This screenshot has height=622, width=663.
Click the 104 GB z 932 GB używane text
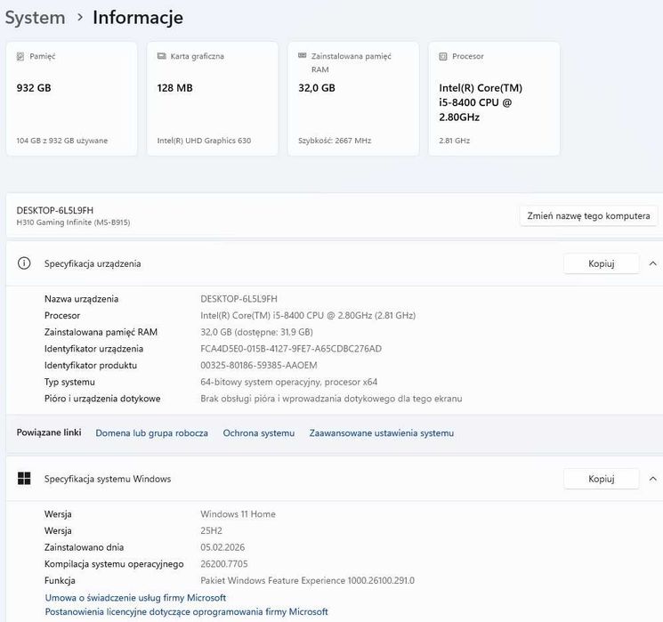coord(62,141)
